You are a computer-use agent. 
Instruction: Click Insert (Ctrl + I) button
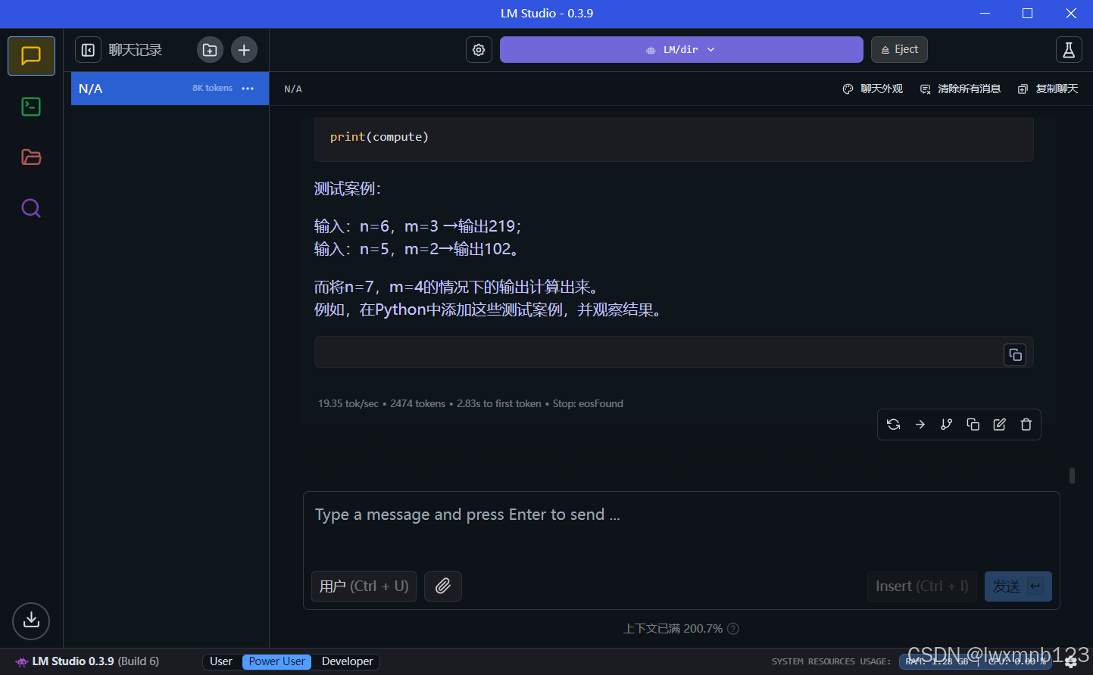click(922, 586)
